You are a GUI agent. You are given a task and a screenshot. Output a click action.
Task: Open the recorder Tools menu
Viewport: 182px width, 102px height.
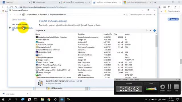pyautogui.click(x=131, y=80)
